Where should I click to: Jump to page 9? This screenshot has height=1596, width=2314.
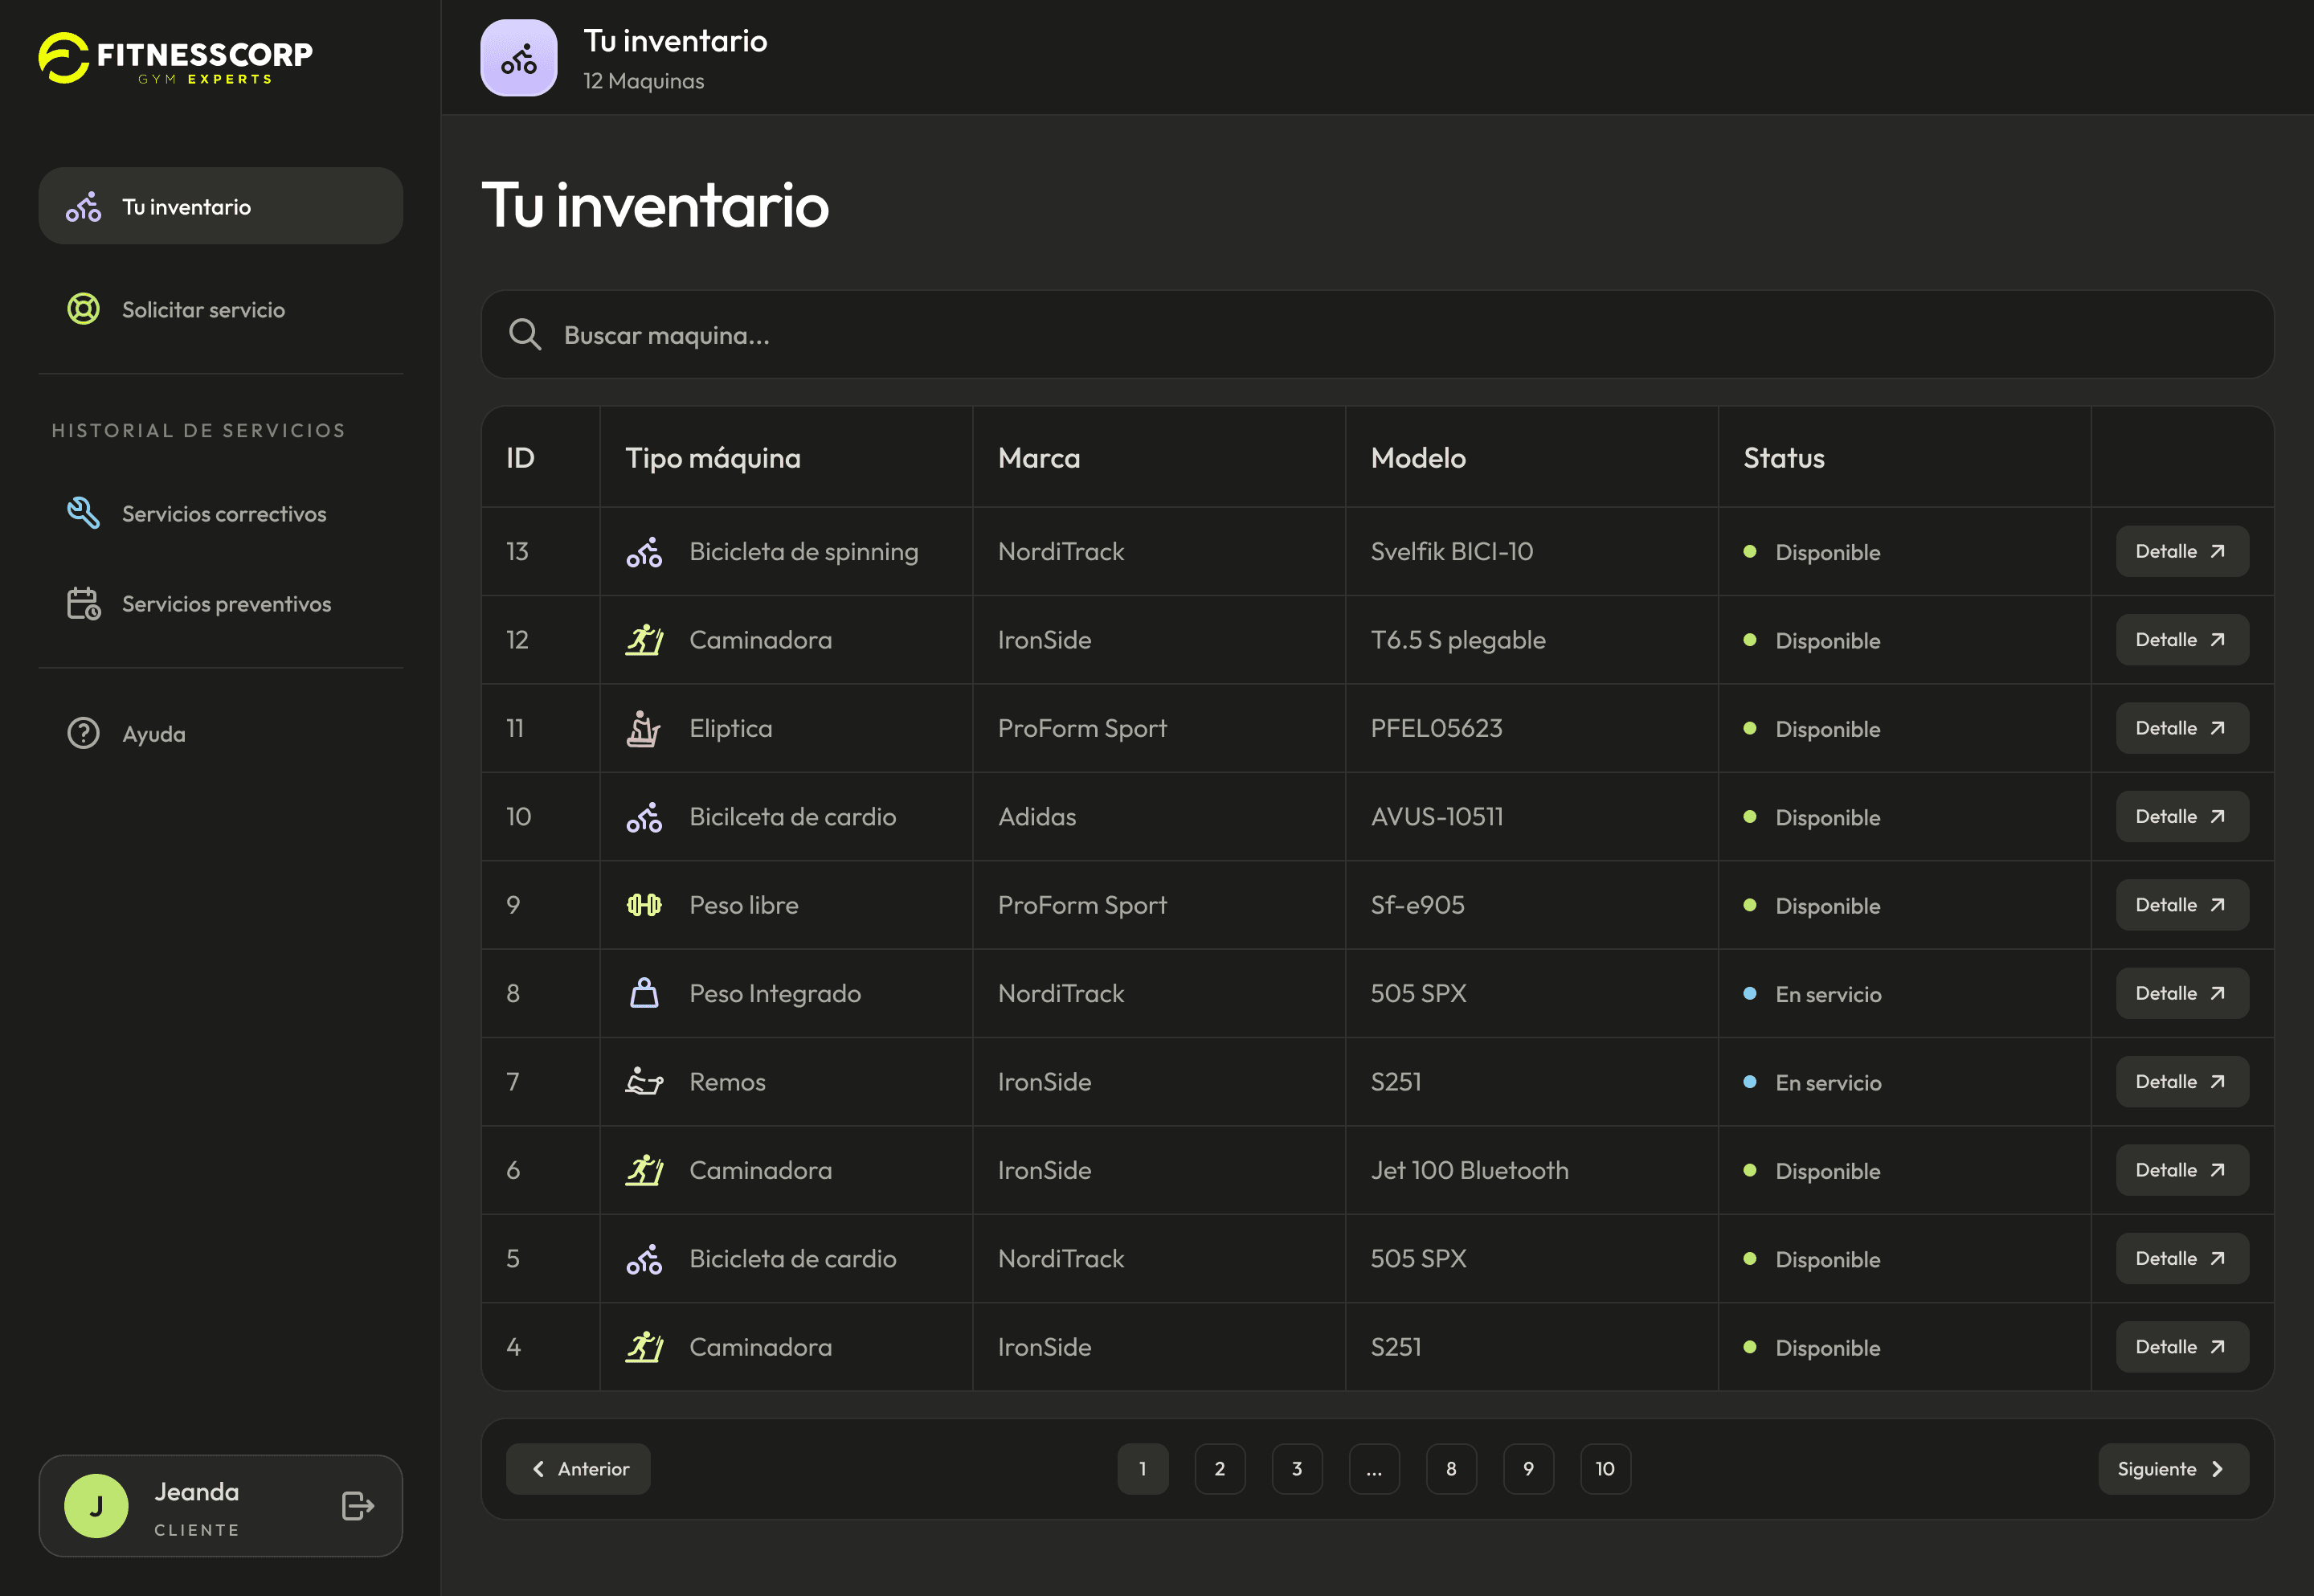click(x=1528, y=1469)
